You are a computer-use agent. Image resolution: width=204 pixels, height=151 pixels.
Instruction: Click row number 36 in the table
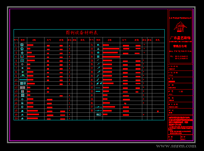[92, 103]
